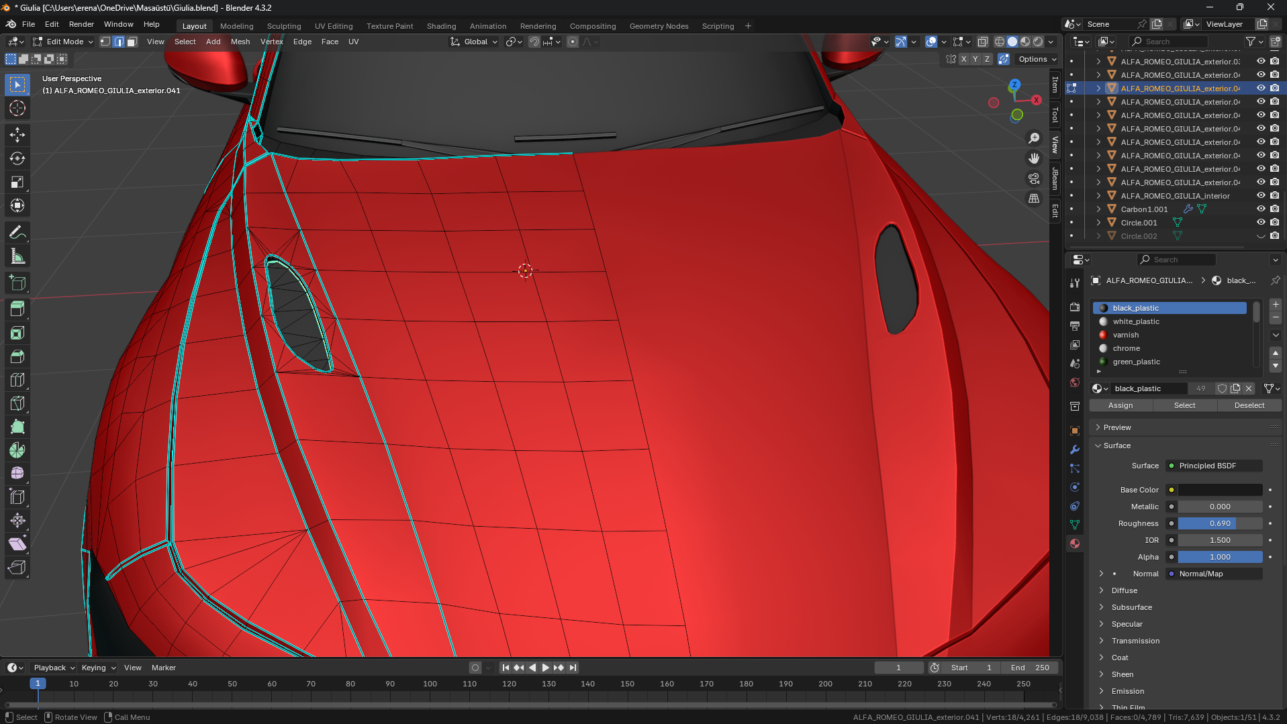Play the animation in the timeline
1287x724 pixels.
click(x=546, y=668)
